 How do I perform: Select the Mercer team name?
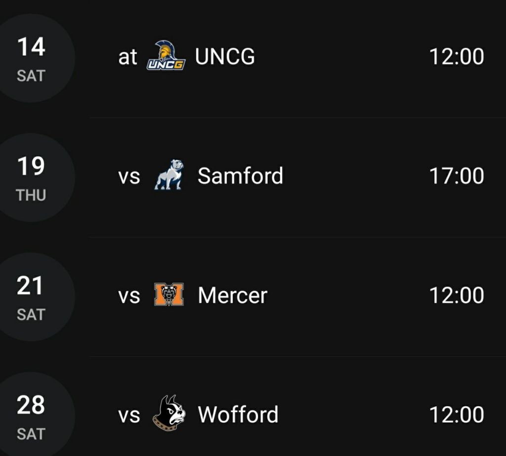232,295
